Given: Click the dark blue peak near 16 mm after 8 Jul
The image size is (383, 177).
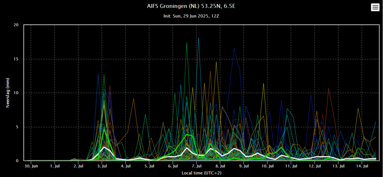Looking at the screenshot, I should point(234,49).
